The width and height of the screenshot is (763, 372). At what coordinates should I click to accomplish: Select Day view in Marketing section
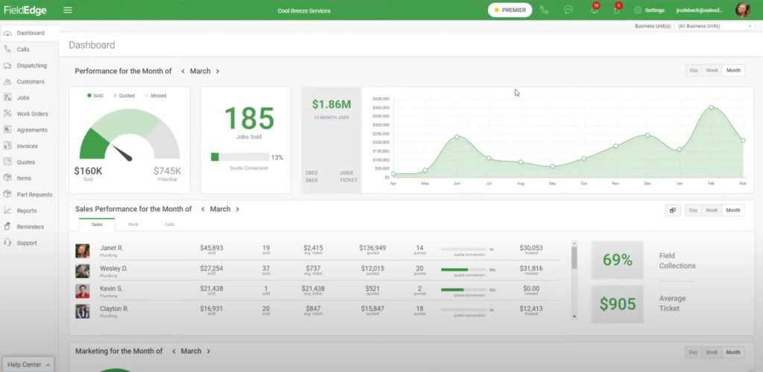click(x=694, y=353)
